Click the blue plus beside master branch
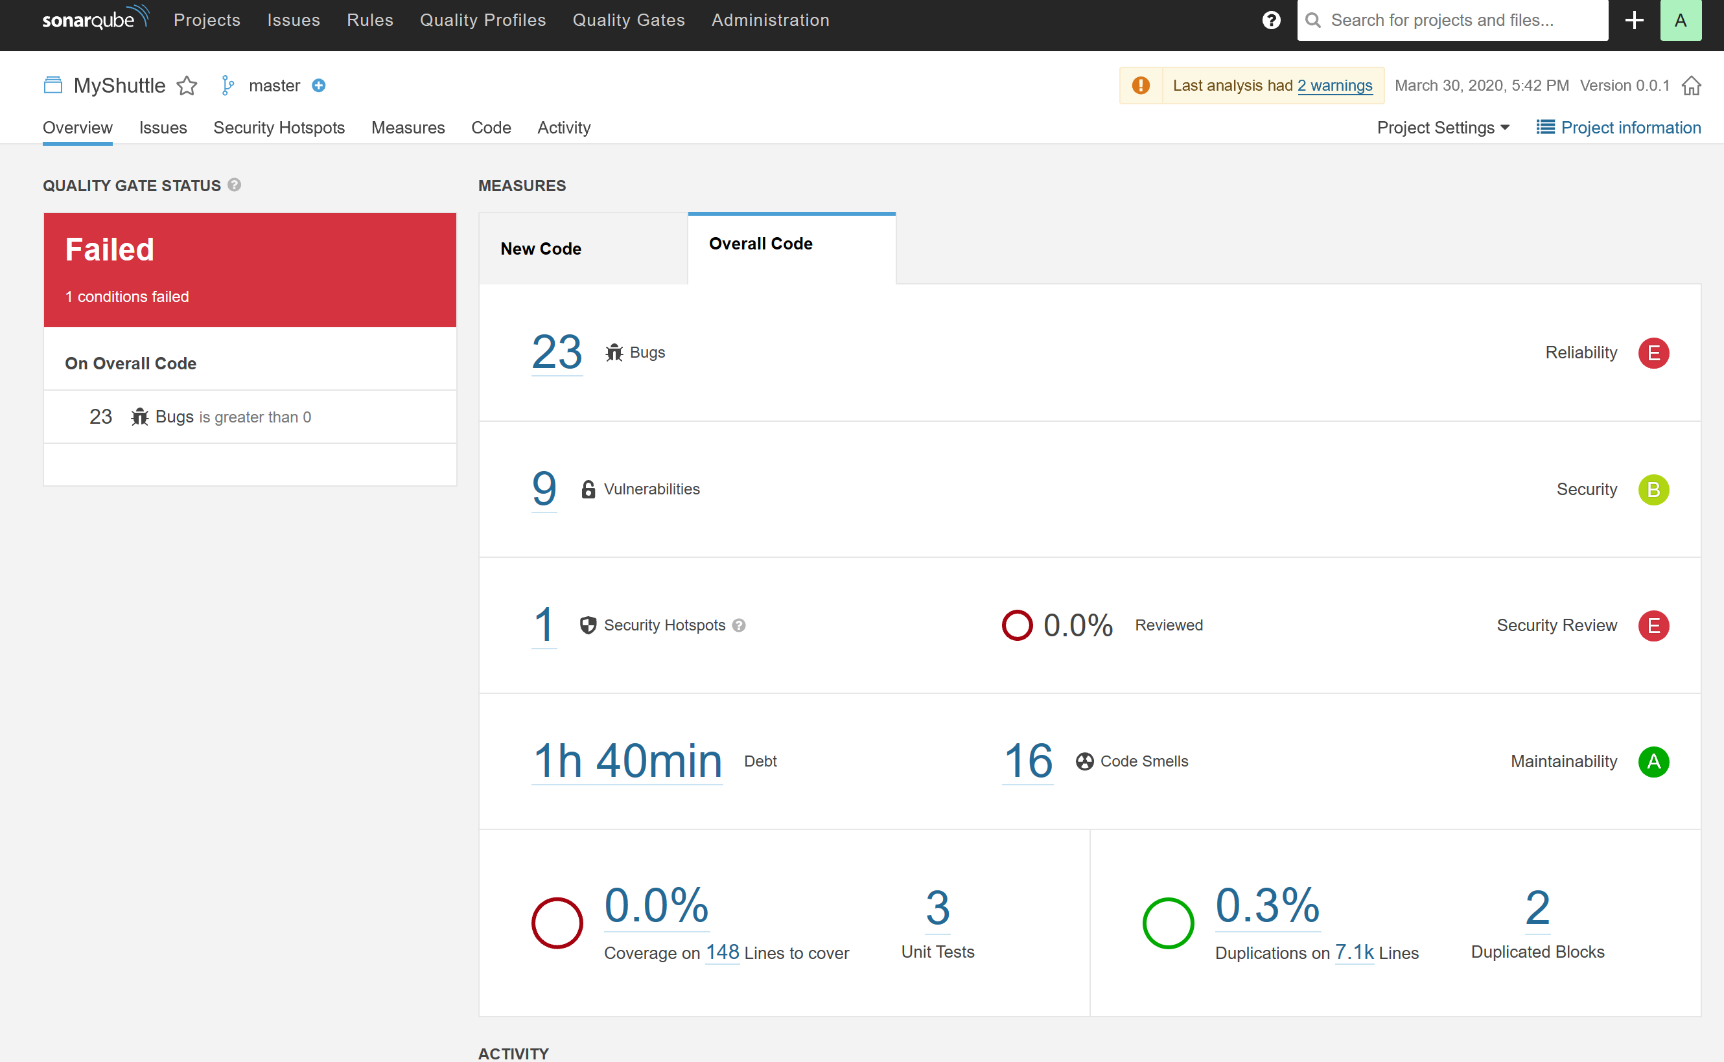Screen dimensions: 1724x1062 click(x=319, y=86)
